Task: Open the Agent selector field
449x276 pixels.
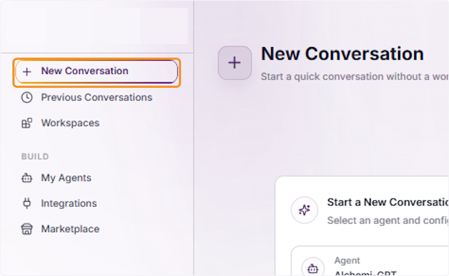Action: coord(370,261)
